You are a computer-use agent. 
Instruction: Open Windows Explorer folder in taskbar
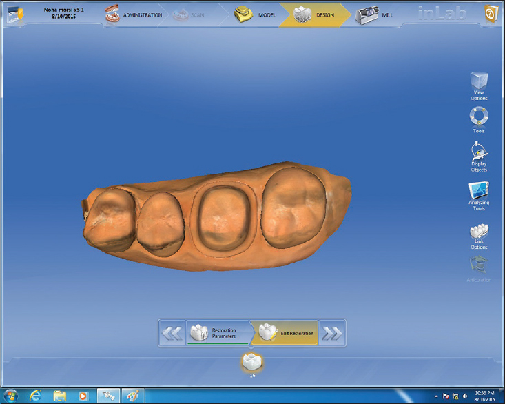(x=59, y=396)
